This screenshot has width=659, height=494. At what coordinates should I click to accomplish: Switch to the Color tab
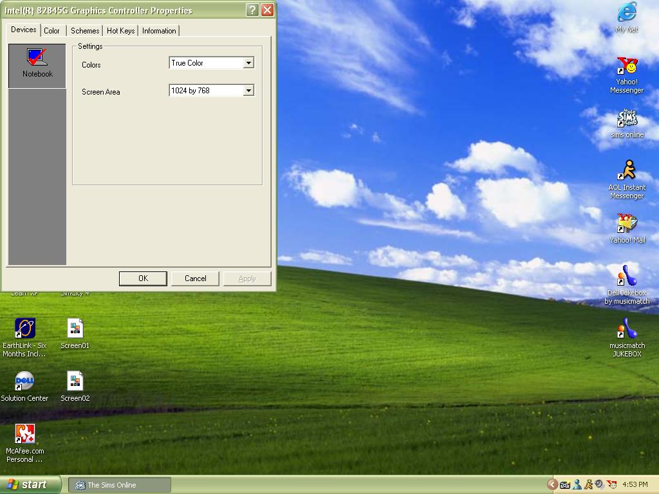click(x=51, y=31)
